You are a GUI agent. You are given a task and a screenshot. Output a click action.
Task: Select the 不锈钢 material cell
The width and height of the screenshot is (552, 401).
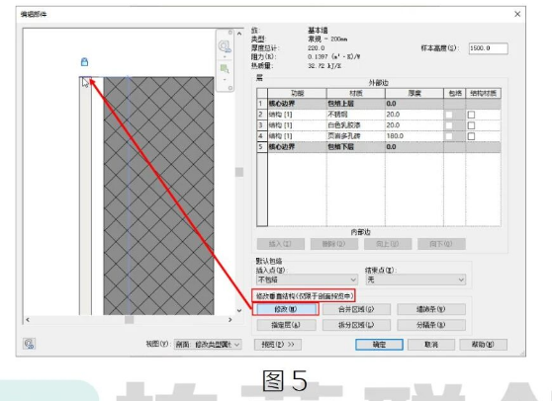coord(356,115)
